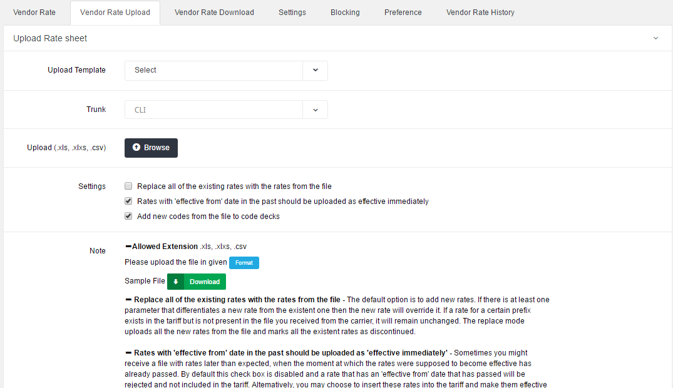Viewport: 673px width, 388px height.
Task: Click the Browse button to upload file
Action: click(151, 148)
